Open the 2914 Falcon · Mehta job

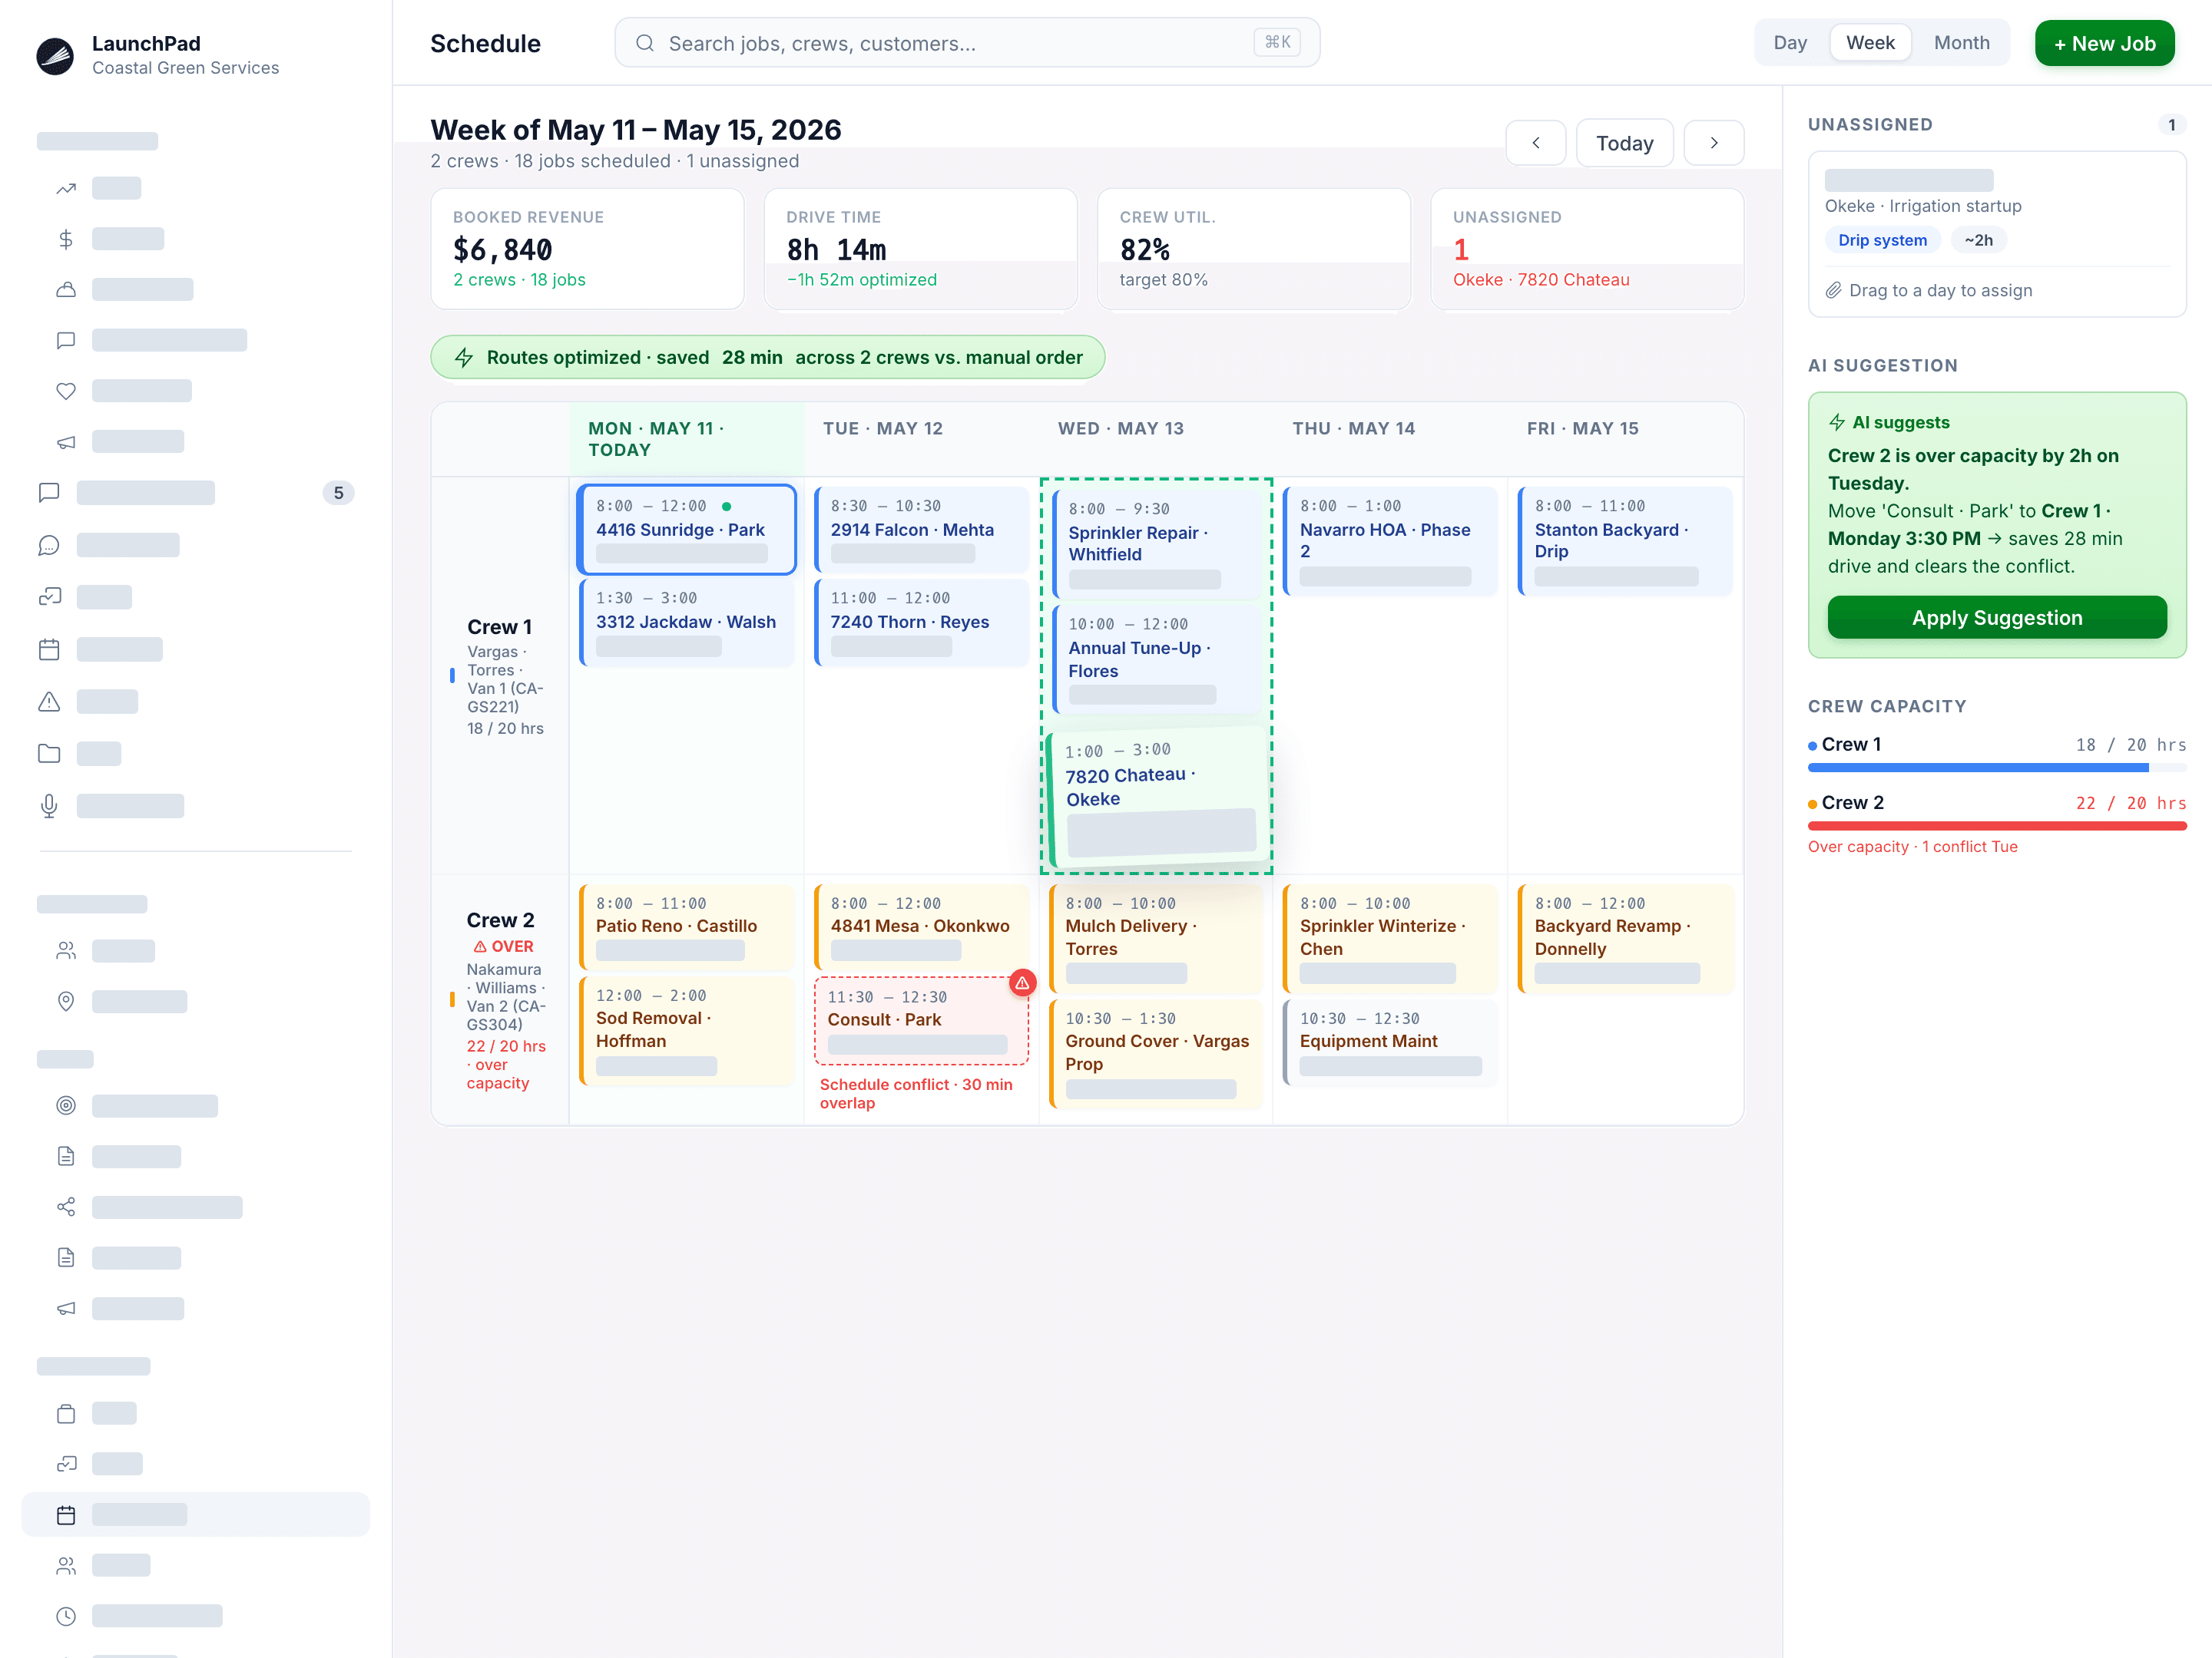921,529
